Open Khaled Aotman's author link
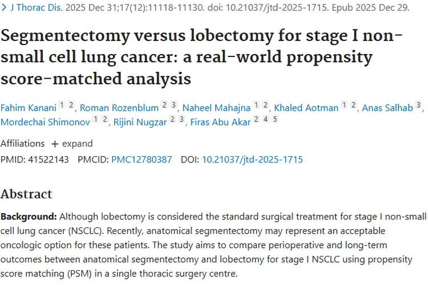Viewport: 428px width, 285px height. (306, 108)
